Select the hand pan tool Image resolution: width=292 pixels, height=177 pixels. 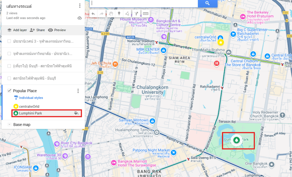pyautogui.click(x=111, y=13)
